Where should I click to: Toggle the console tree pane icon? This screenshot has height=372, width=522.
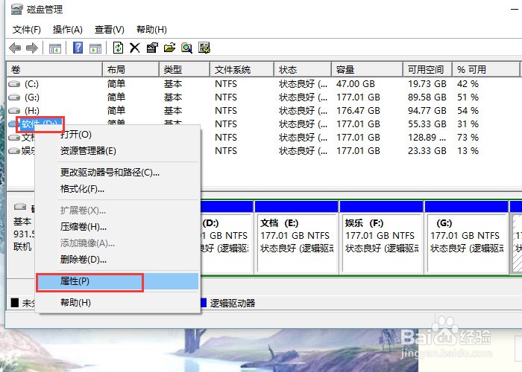pos(55,48)
